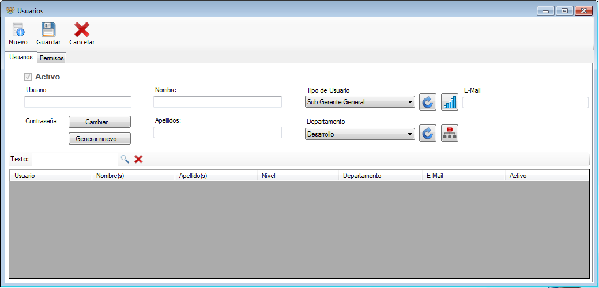Viewport: 599px width, 288px height.
Task: Focus the Usuario input field
Action: [78, 102]
